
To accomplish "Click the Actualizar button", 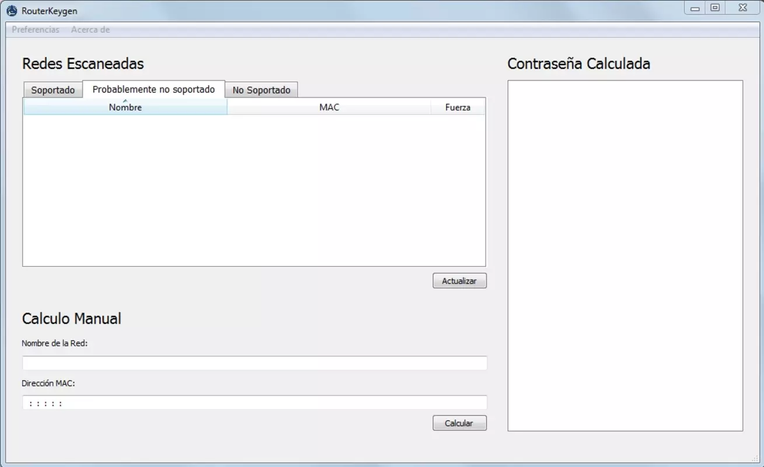I will 459,281.
